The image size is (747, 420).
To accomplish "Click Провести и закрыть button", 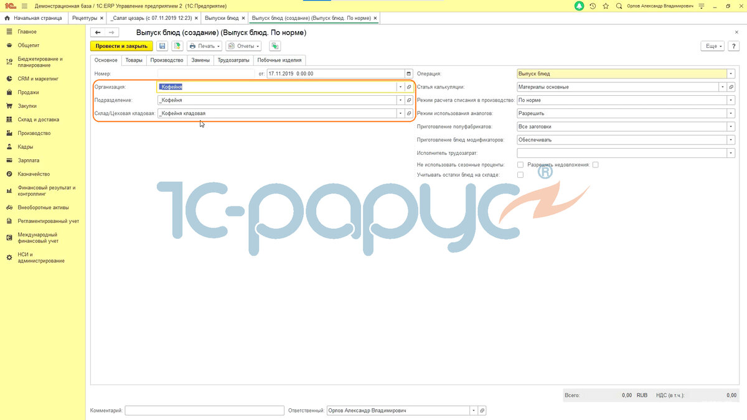I will point(121,46).
